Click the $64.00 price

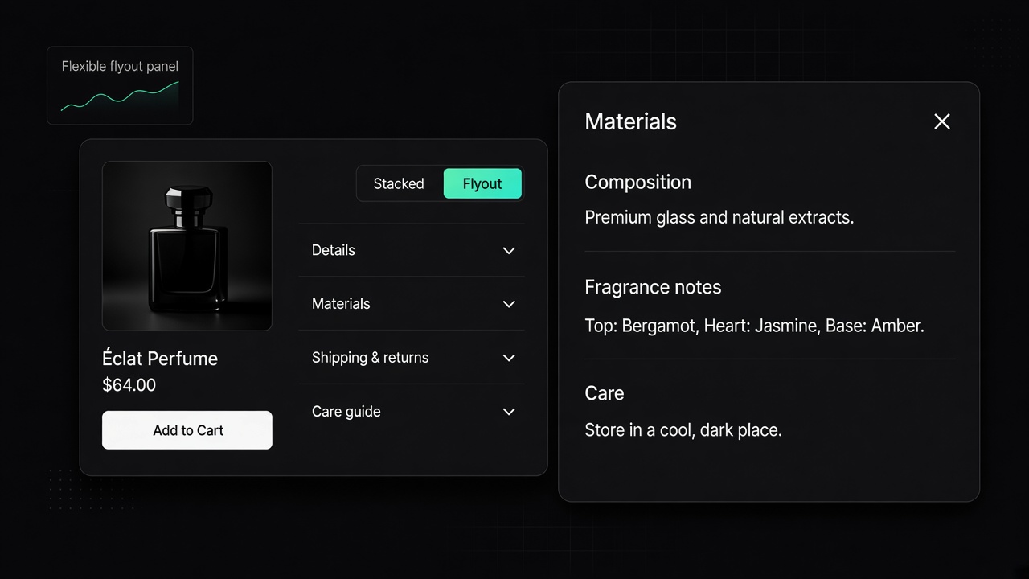coord(129,385)
